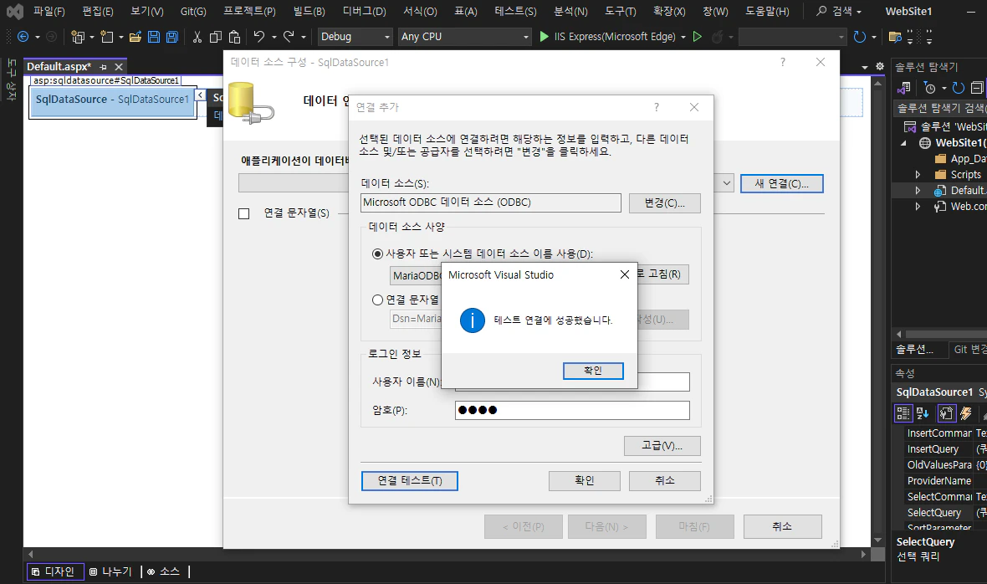Click the Solution Explorer search box

[940, 108]
